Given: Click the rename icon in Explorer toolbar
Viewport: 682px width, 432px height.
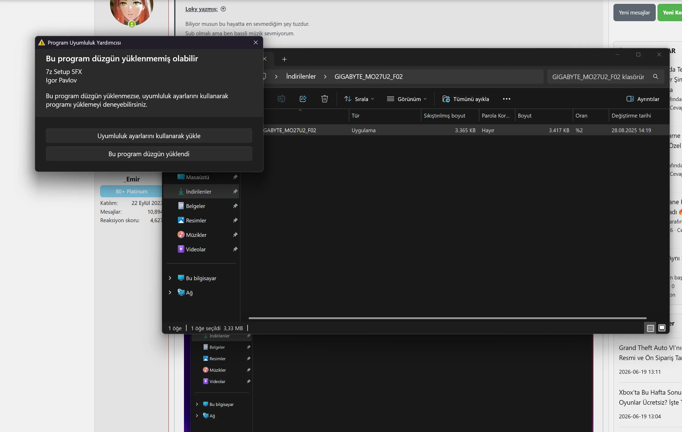Looking at the screenshot, I should (281, 99).
